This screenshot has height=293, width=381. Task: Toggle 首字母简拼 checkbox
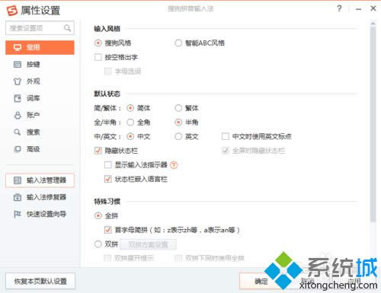pyautogui.click(x=107, y=230)
